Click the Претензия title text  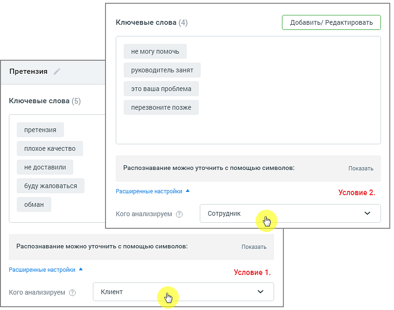tap(28, 71)
